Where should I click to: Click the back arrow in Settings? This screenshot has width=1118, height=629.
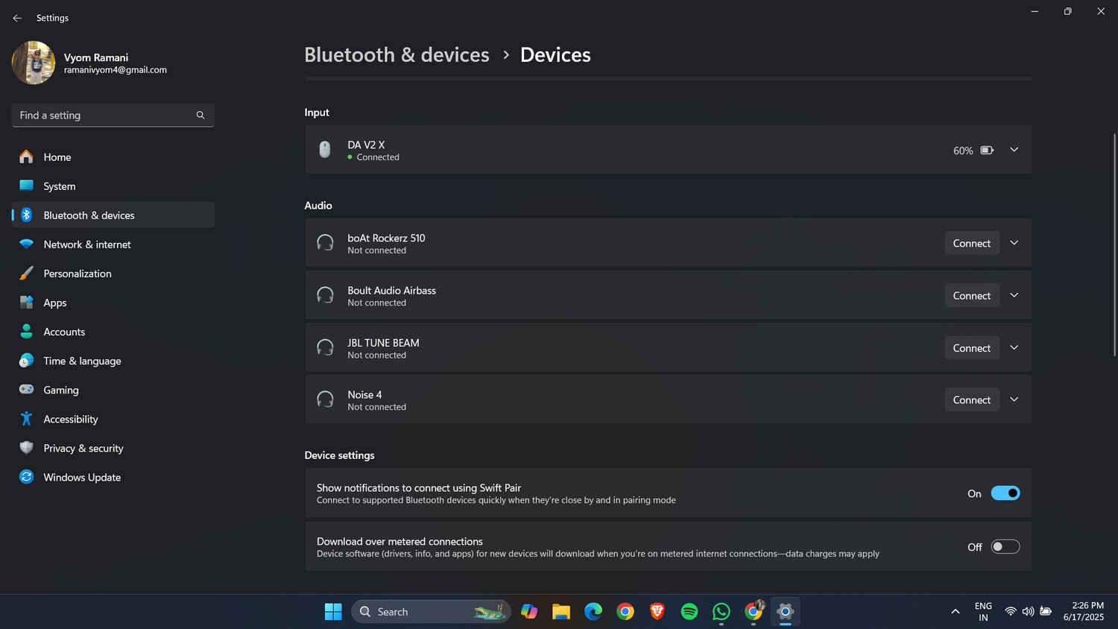click(x=17, y=18)
